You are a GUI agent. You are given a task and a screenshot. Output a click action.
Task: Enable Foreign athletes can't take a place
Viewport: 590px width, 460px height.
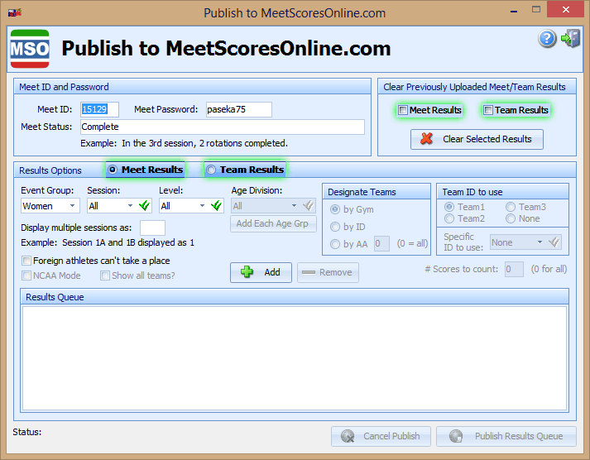(x=26, y=261)
